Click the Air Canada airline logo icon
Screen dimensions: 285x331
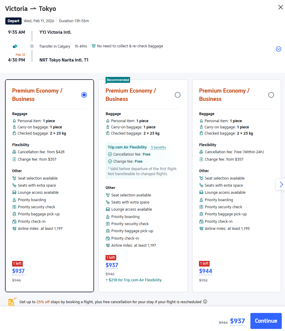[15, 46]
